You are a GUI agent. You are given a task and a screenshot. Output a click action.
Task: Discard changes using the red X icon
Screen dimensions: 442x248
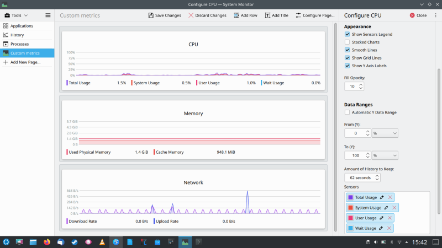click(191, 15)
